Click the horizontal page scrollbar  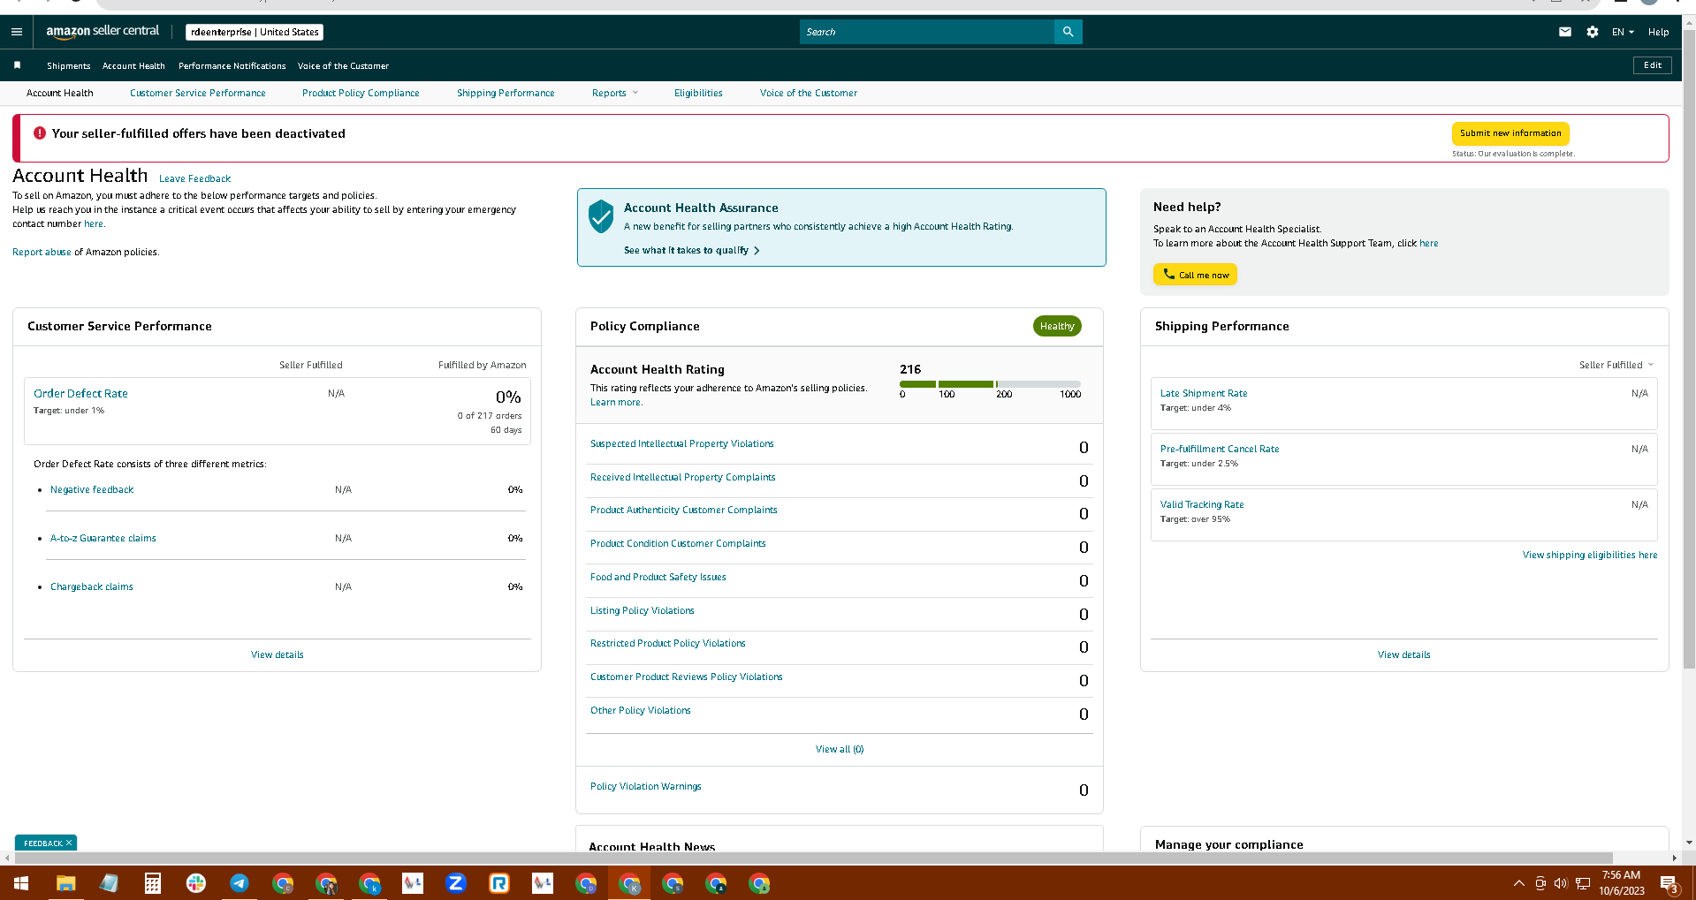[813, 858]
